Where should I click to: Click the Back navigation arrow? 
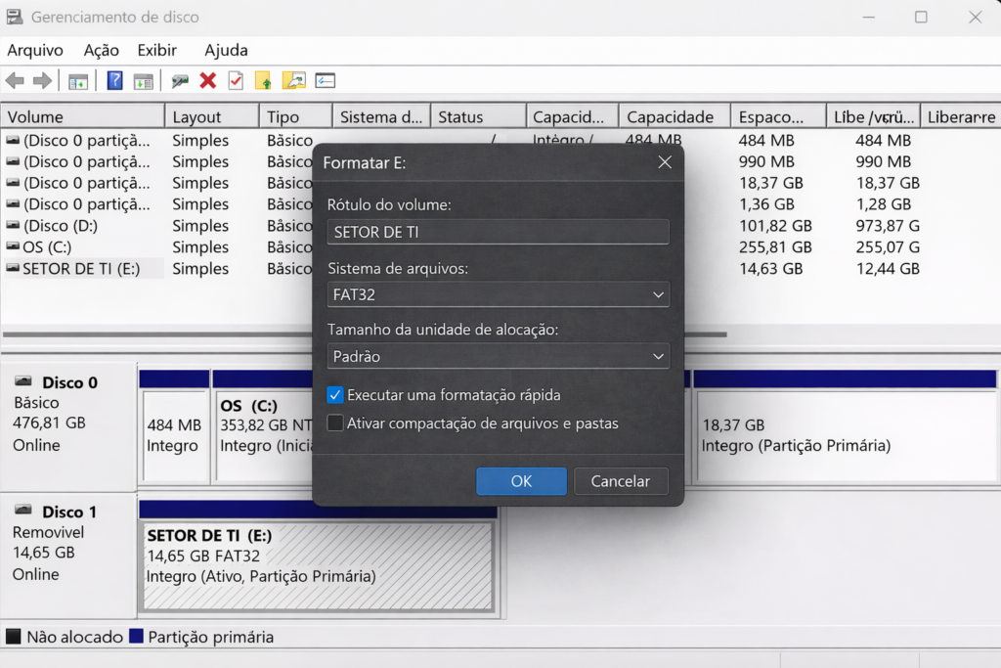pos(14,80)
